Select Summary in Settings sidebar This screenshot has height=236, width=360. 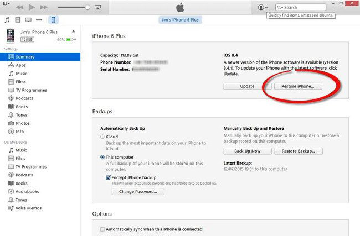point(40,57)
